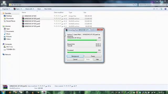Click the volume speaker tray icon

(155, 92)
